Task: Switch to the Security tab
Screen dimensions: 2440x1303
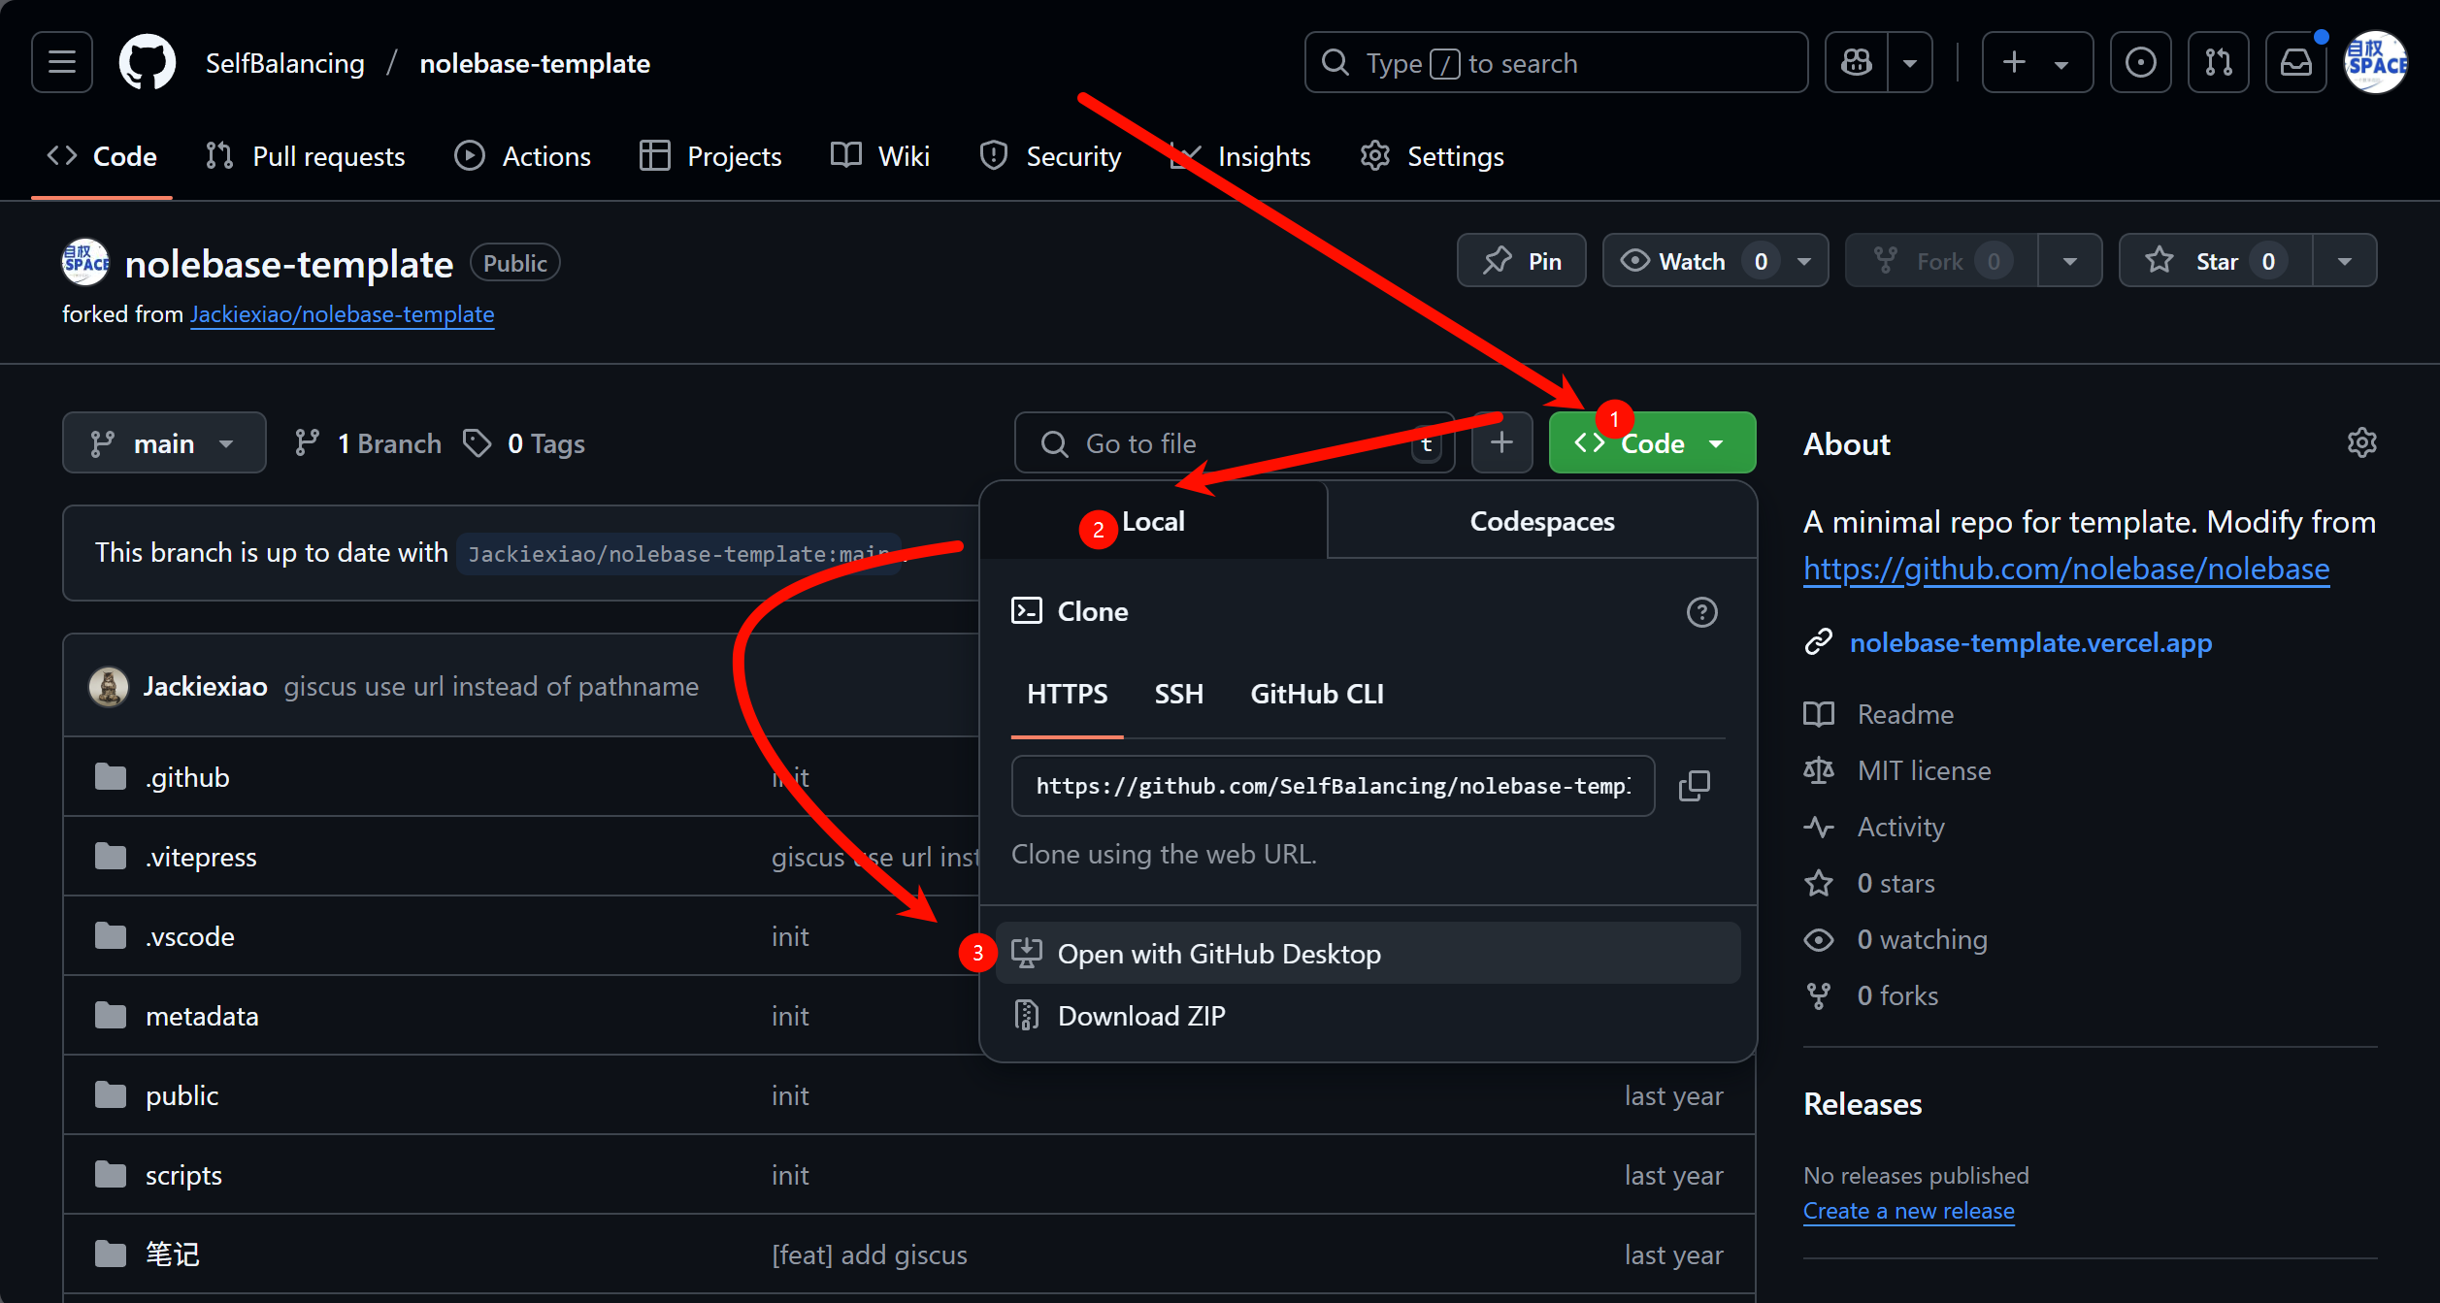Action: (x=1051, y=156)
